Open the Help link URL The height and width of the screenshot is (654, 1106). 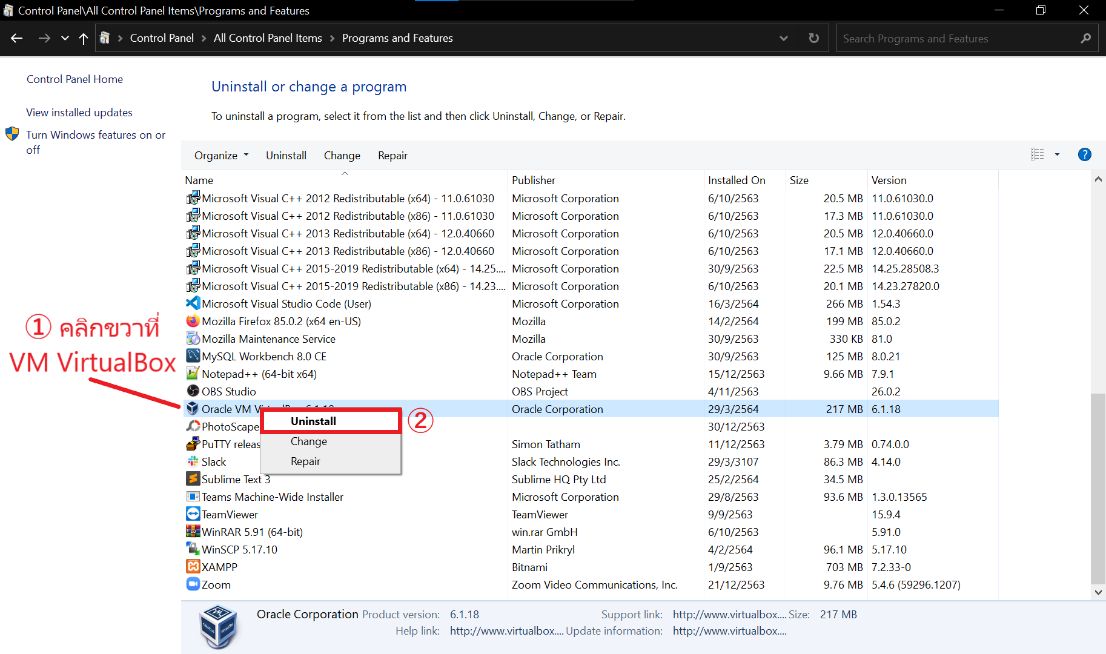coord(506,631)
